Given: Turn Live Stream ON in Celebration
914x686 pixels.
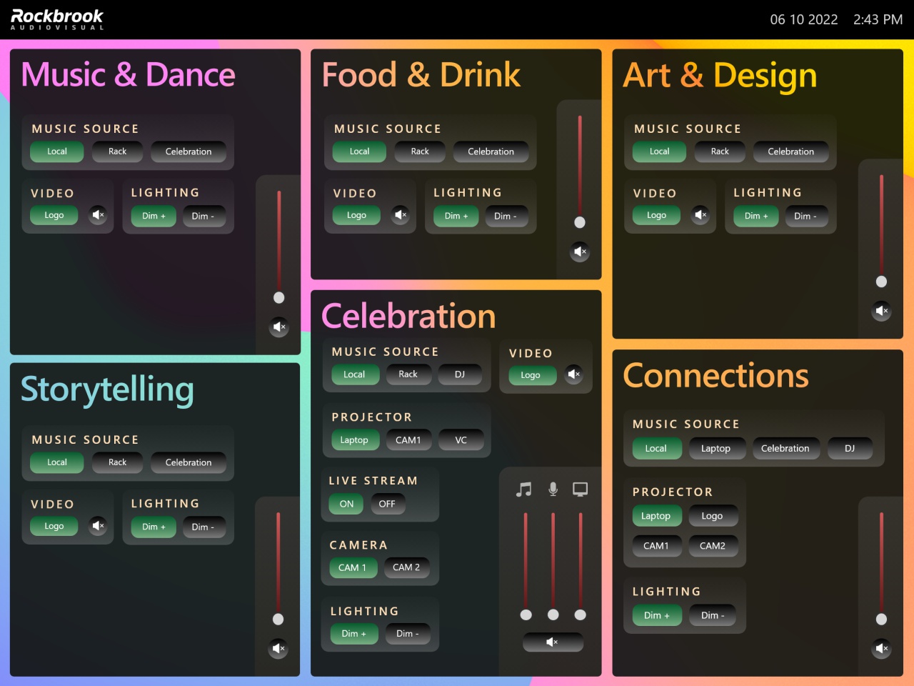Looking at the screenshot, I should (x=346, y=504).
